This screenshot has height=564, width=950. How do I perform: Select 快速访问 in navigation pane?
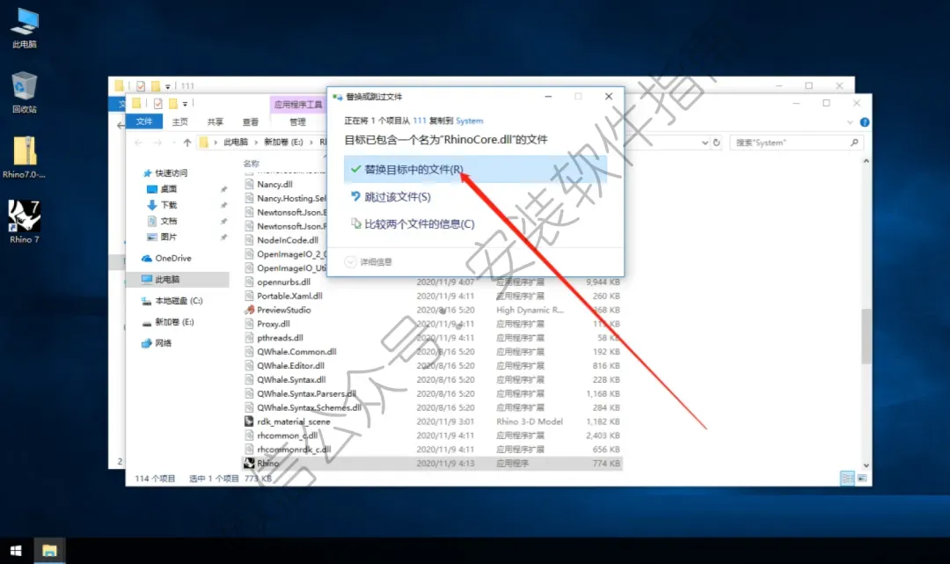(164, 173)
